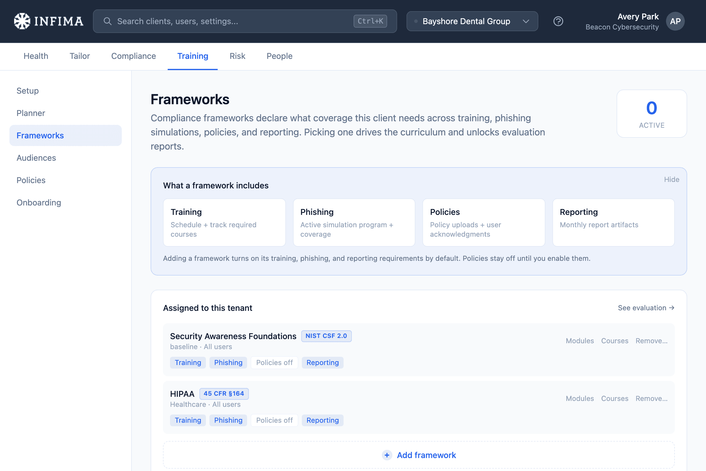706x471 pixels.
Task: Expand the Bayshore Dental Group client selector
Action: pos(472,21)
